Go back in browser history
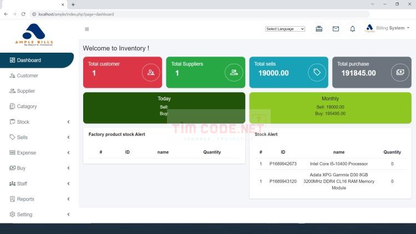 pos(6,14)
